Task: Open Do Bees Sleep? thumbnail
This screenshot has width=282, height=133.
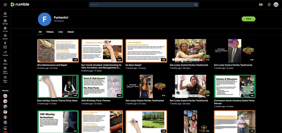Action: click(x=146, y=51)
